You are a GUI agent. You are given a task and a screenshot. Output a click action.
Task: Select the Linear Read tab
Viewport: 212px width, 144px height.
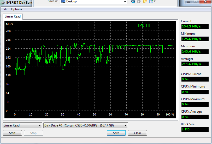click(x=13, y=16)
